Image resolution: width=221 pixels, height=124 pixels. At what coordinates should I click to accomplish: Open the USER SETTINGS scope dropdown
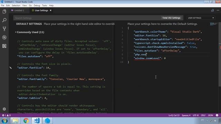coord(201,18)
